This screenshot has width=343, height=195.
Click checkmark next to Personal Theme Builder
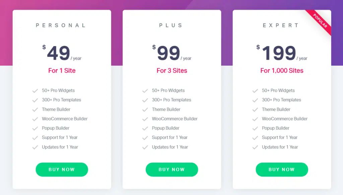pos(35,110)
